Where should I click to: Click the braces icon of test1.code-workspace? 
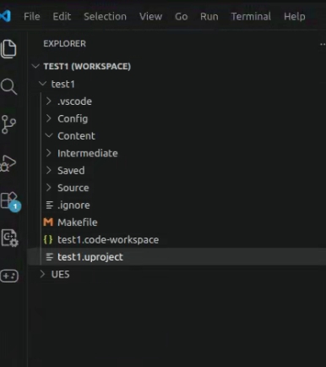coord(48,239)
